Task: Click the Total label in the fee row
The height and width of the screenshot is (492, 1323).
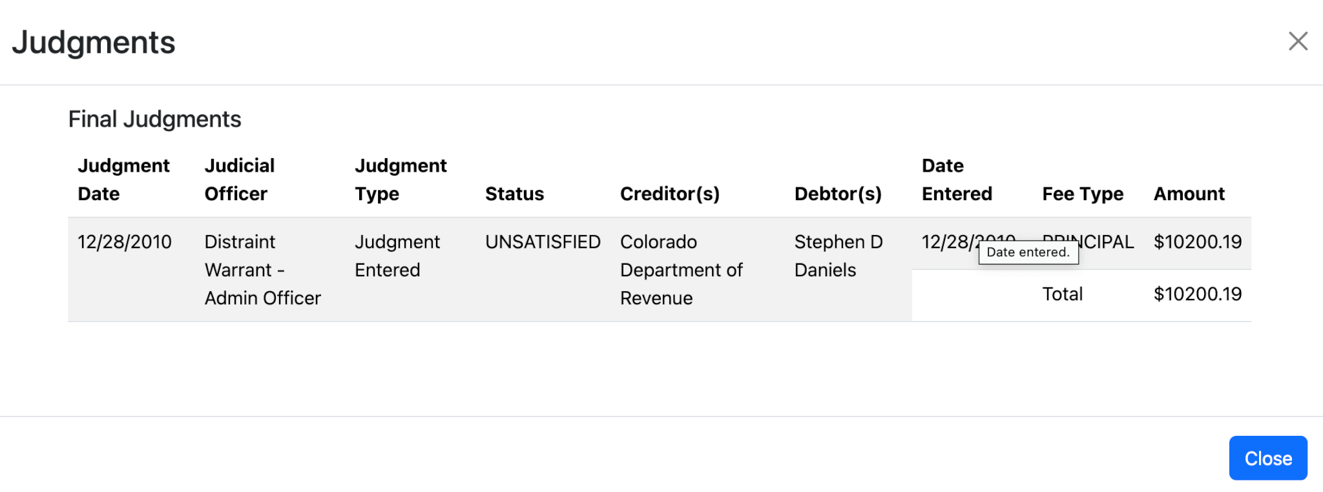Action: [1062, 294]
